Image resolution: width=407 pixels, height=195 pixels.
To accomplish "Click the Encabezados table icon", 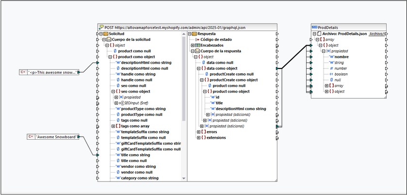I will (197, 46).
